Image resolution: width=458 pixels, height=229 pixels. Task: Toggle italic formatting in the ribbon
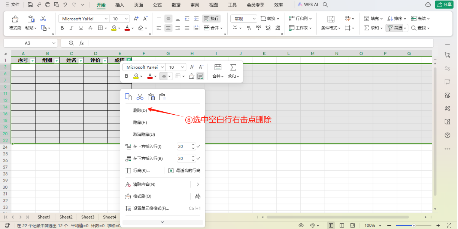pos(72,28)
